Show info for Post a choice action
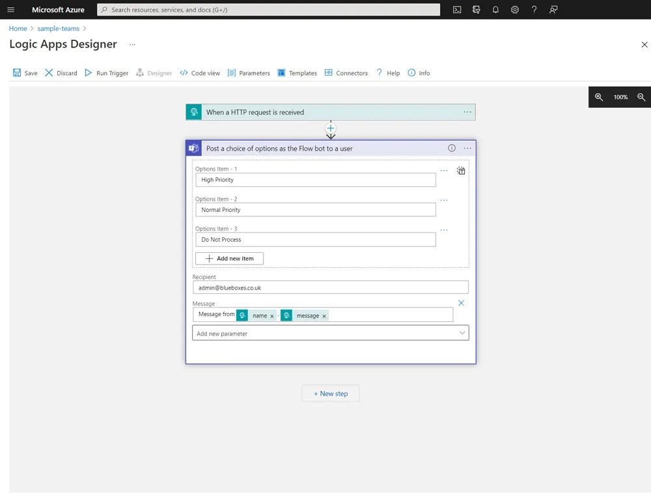 point(452,148)
